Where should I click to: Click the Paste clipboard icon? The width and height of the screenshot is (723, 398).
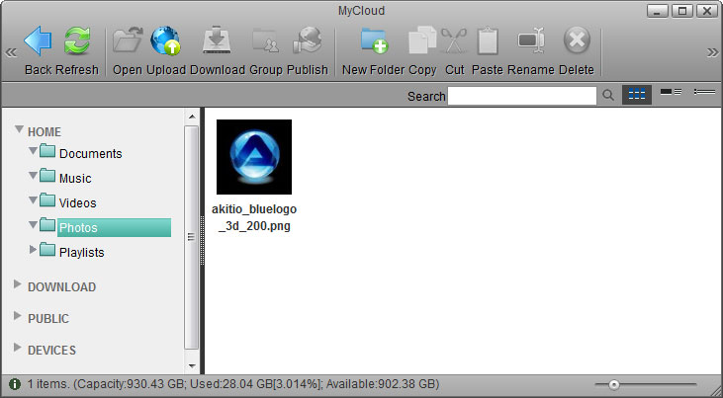click(488, 41)
